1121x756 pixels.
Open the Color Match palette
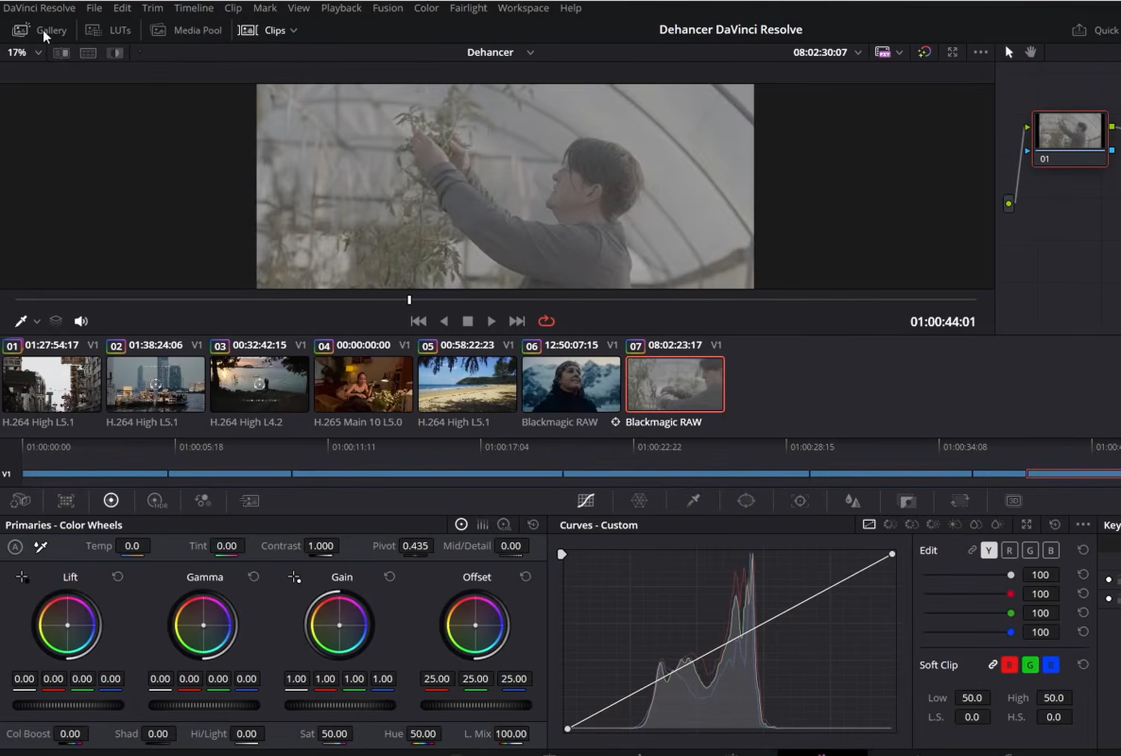[66, 501]
